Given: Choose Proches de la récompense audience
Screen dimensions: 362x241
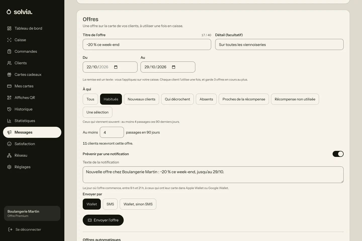Looking at the screenshot, I should point(244,99).
